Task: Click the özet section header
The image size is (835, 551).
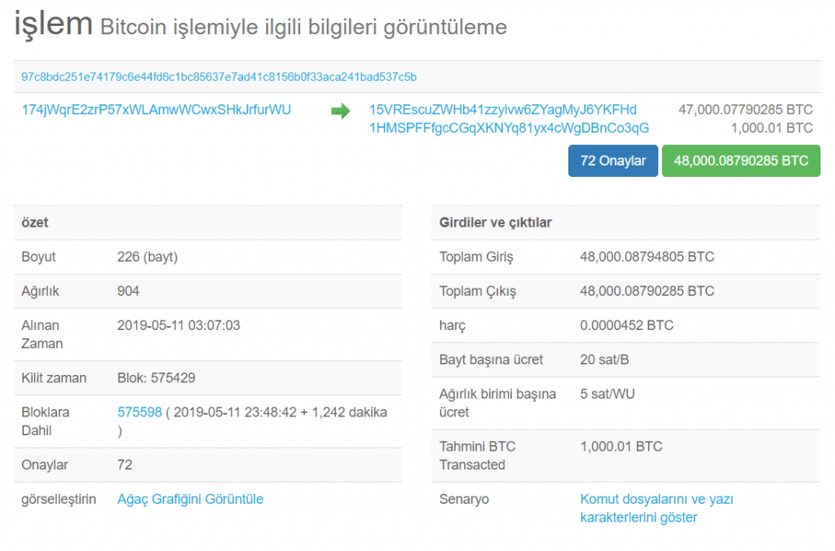Action: 35,223
